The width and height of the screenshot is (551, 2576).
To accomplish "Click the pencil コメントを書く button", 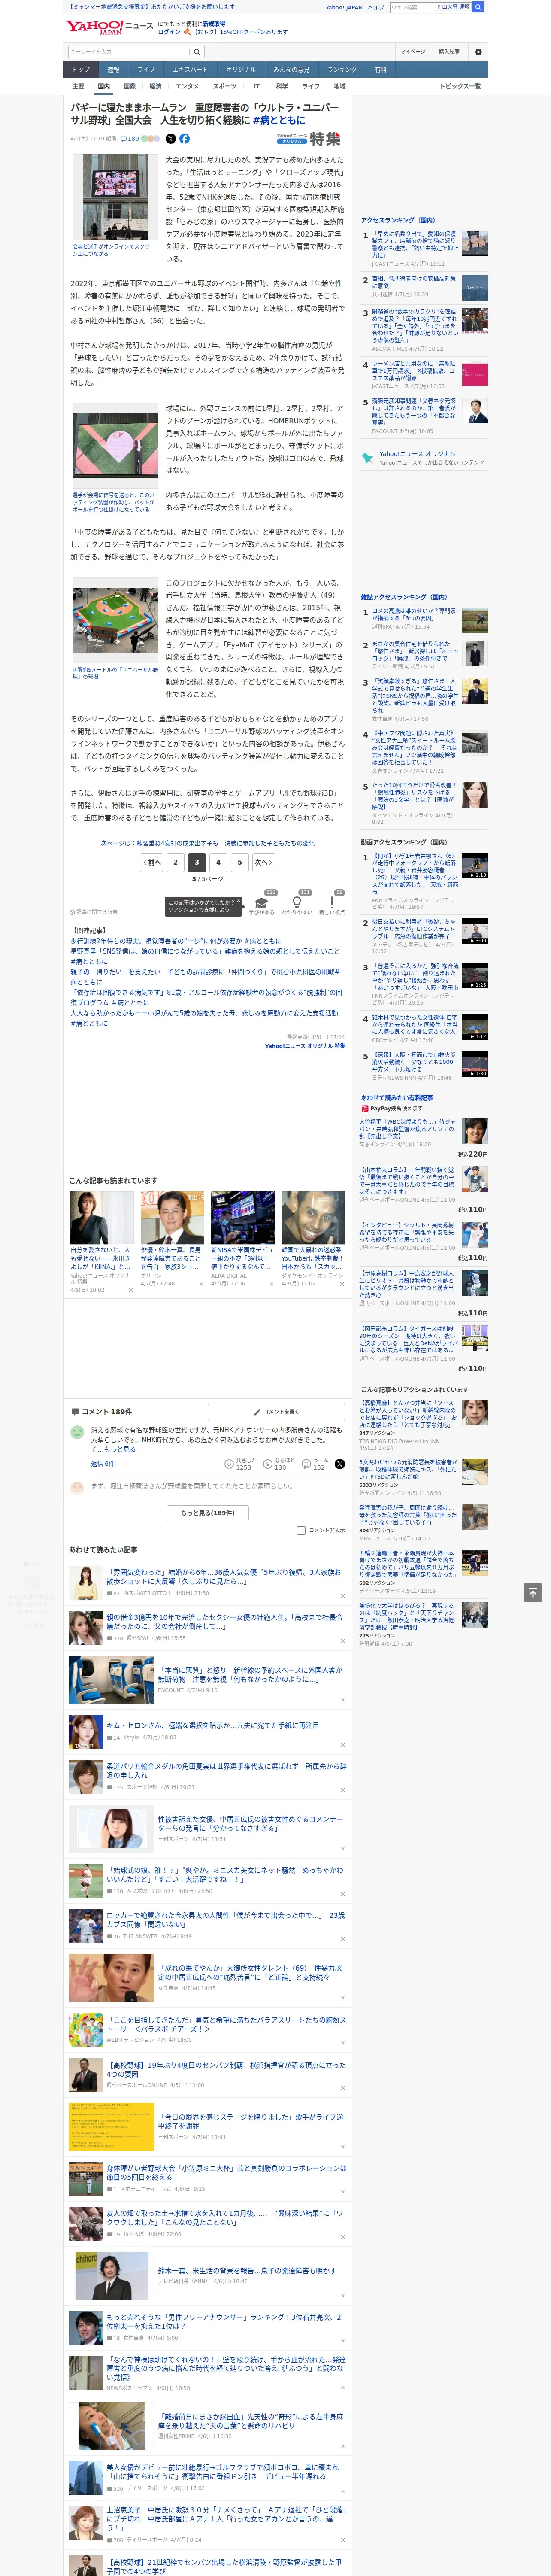I will click(x=277, y=1412).
